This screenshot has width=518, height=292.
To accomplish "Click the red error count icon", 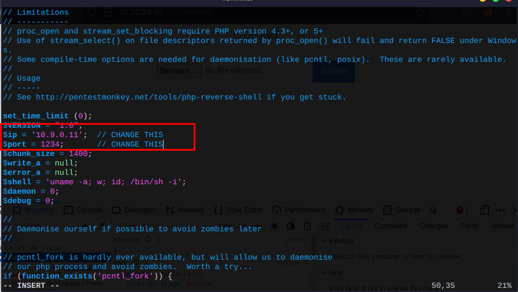I will pos(462,210).
